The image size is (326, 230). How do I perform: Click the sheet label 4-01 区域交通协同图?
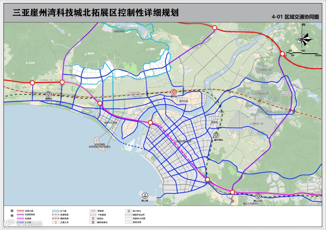[295, 17]
